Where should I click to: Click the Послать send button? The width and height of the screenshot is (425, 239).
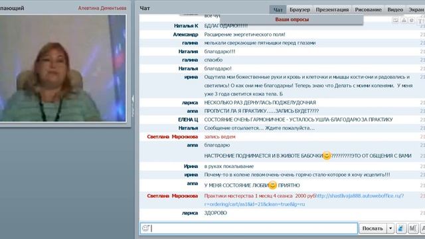click(373, 228)
